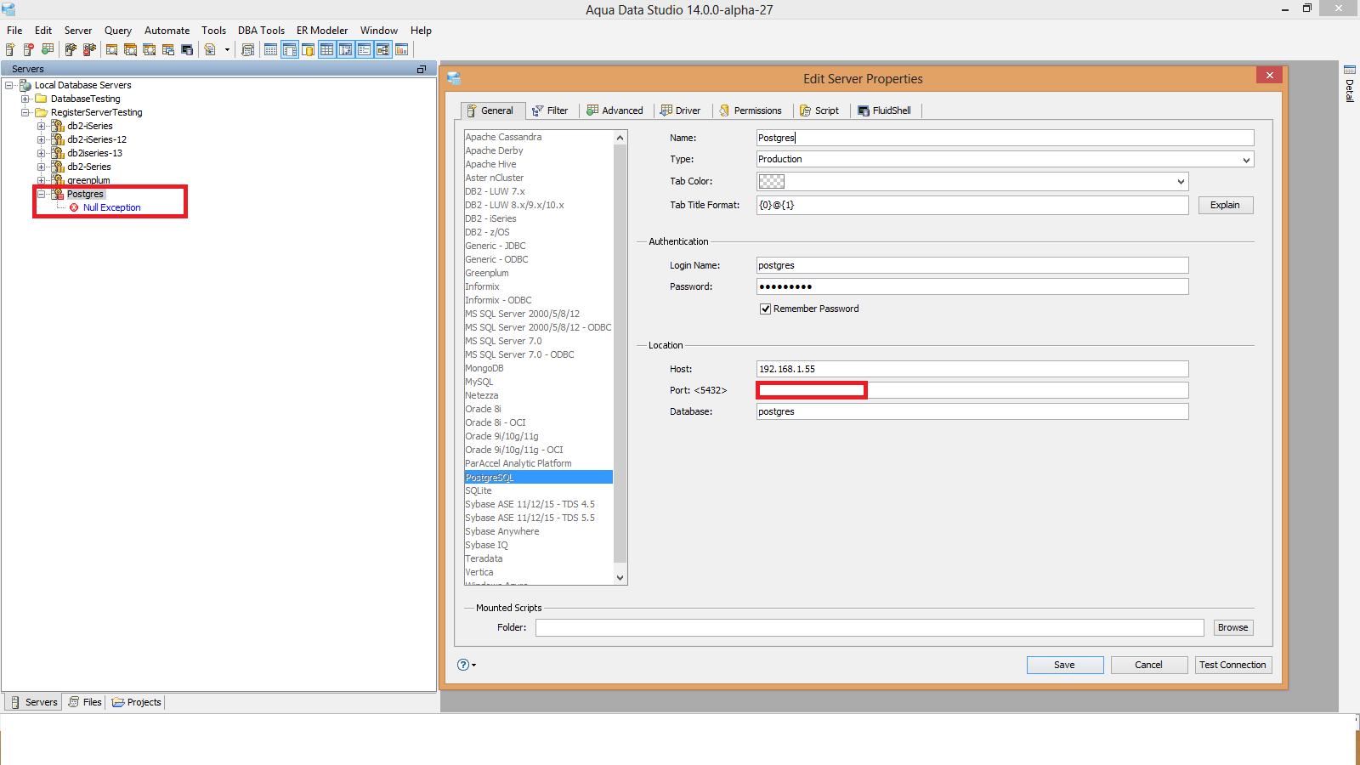The width and height of the screenshot is (1360, 765).
Task: Switch to the Files panel tab
Action: [x=85, y=702]
